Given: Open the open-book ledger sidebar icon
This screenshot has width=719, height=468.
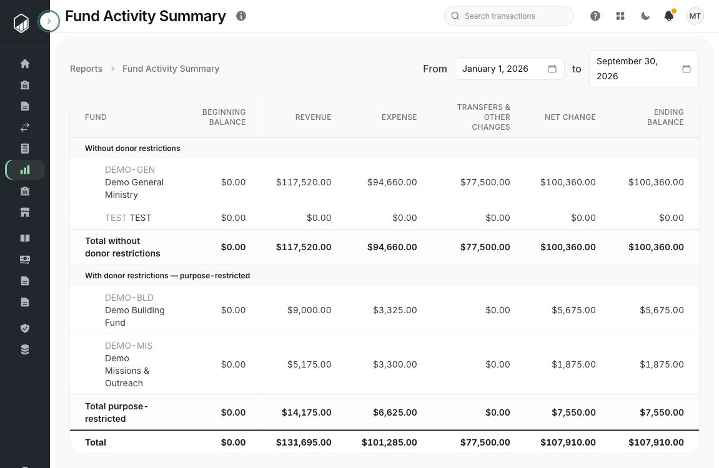Looking at the screenshot, I should pos(25,238).
